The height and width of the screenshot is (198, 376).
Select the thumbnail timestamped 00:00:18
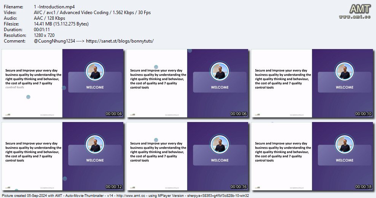[x=312, y=156]
